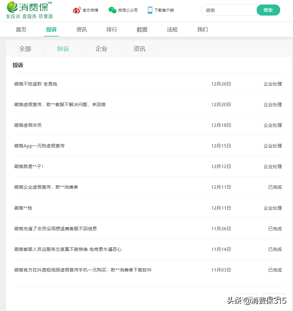The image size is (293, 311).
Task: Switch to the 资讯 results tab
Action: click(139, 48)
